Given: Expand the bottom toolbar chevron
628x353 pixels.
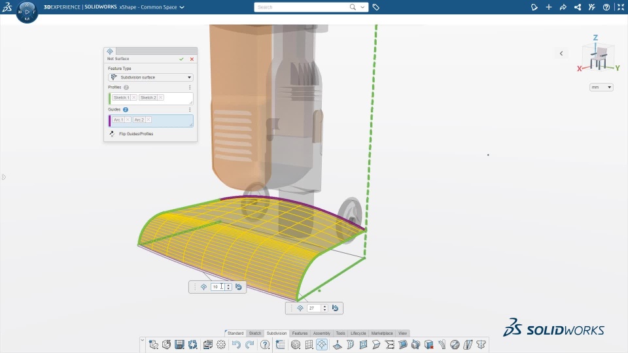Looking at the screenshot, I should pyautogui.click(x=143, y=340).
